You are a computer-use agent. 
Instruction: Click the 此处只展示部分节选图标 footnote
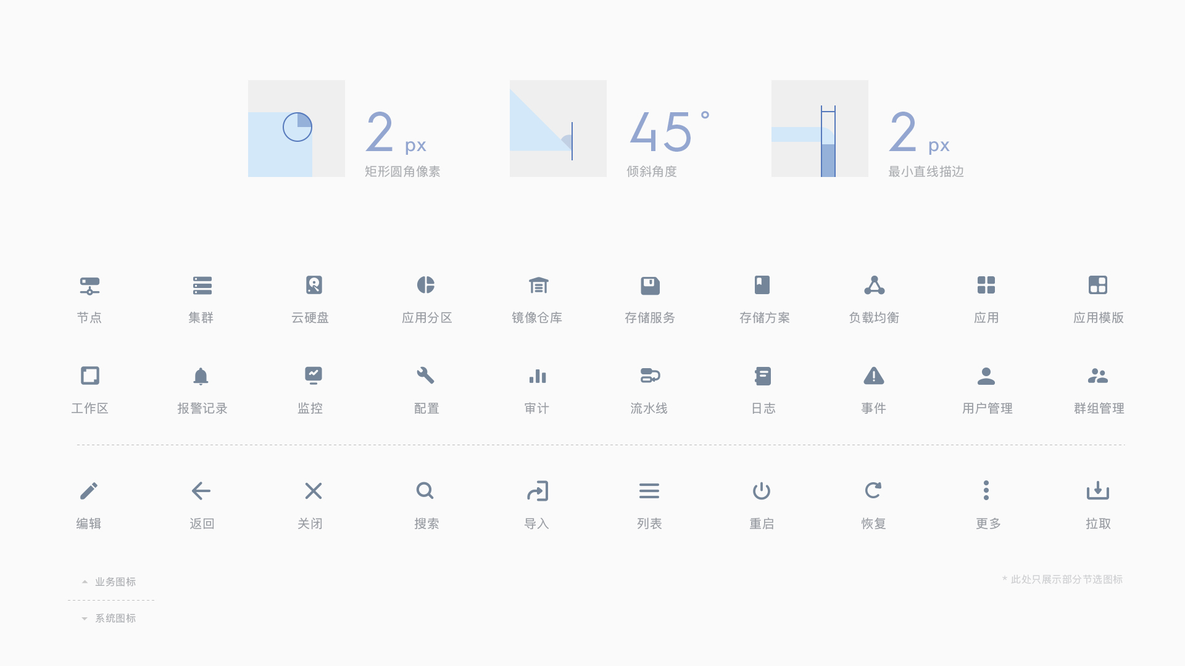click(1062, 579)
